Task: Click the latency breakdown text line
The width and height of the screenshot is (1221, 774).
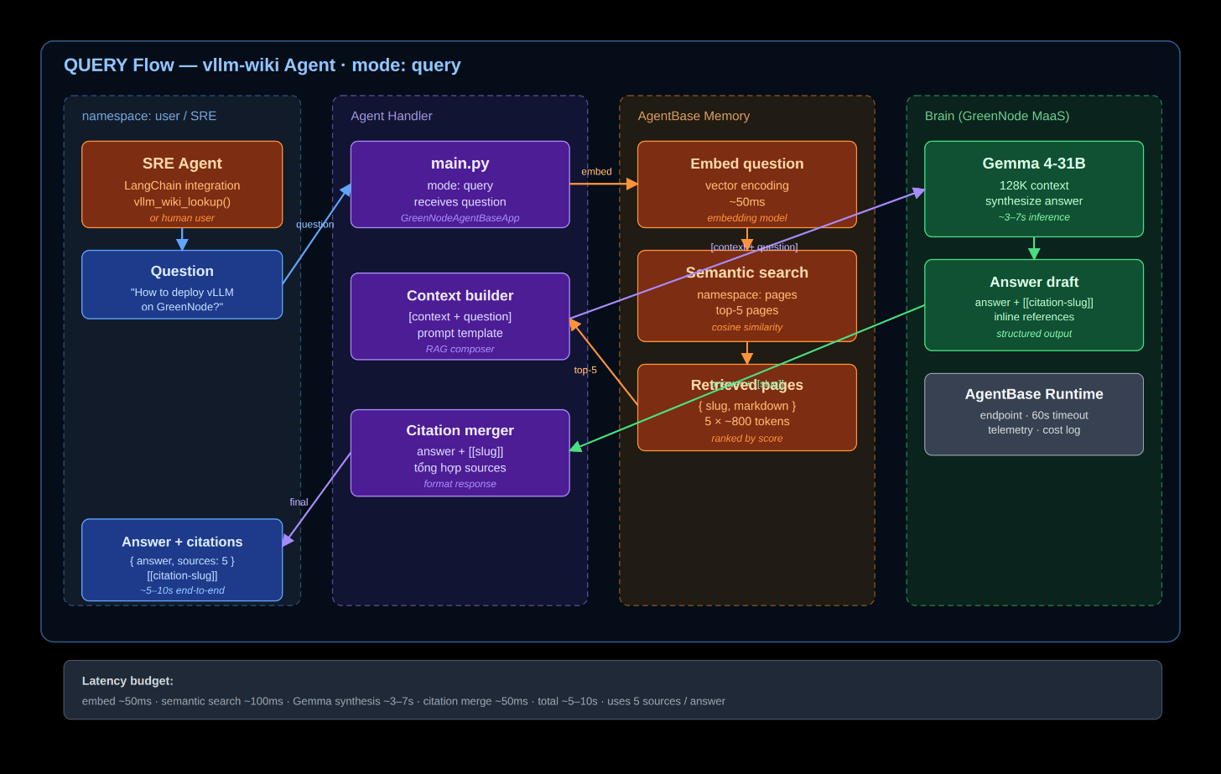Action: 403,701
